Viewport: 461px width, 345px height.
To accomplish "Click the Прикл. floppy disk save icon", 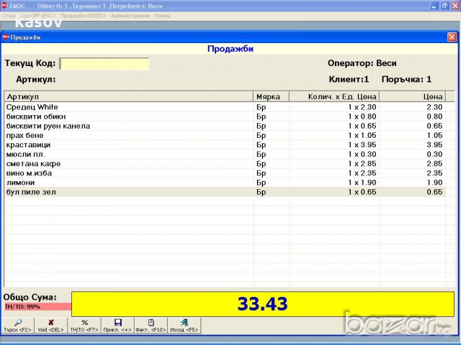I will tap(117, 325).
